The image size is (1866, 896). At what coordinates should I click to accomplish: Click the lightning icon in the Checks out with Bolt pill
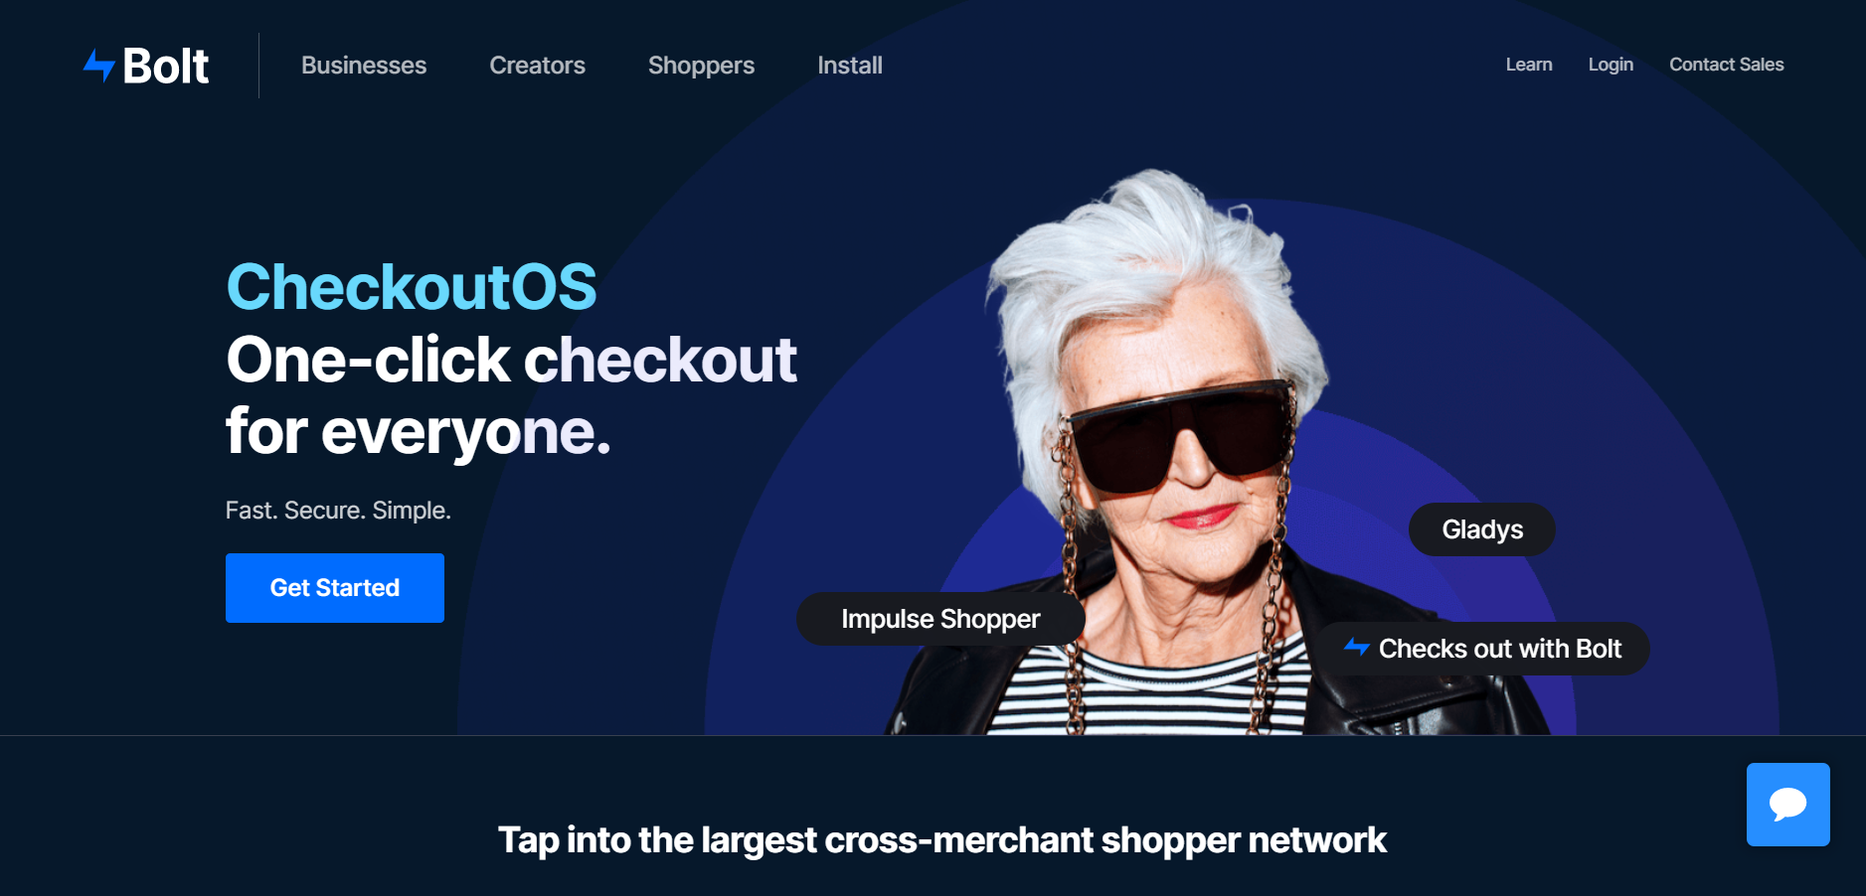point(1357,647)
